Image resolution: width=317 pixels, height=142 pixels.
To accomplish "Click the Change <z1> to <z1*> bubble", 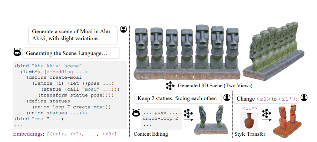I will point(266,99).
